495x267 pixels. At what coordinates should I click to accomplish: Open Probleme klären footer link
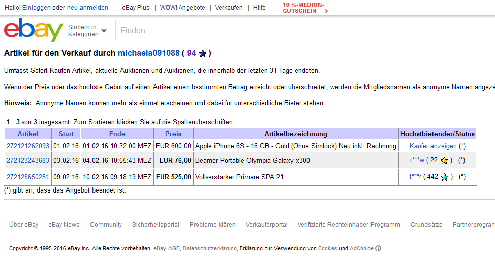pos(212,225)
